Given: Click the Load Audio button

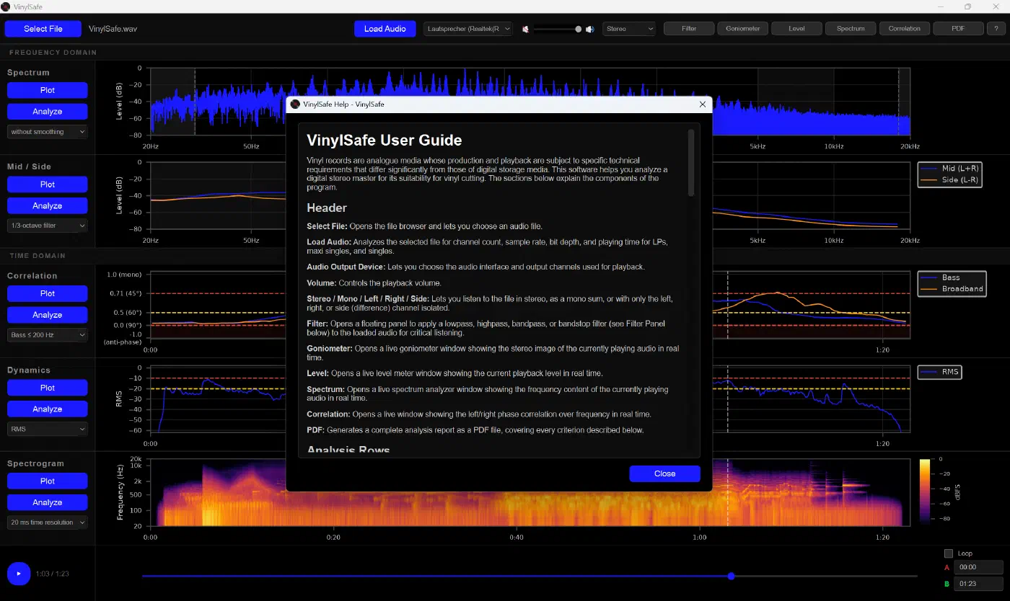Looking at the screenshot, I should point(385,29).
